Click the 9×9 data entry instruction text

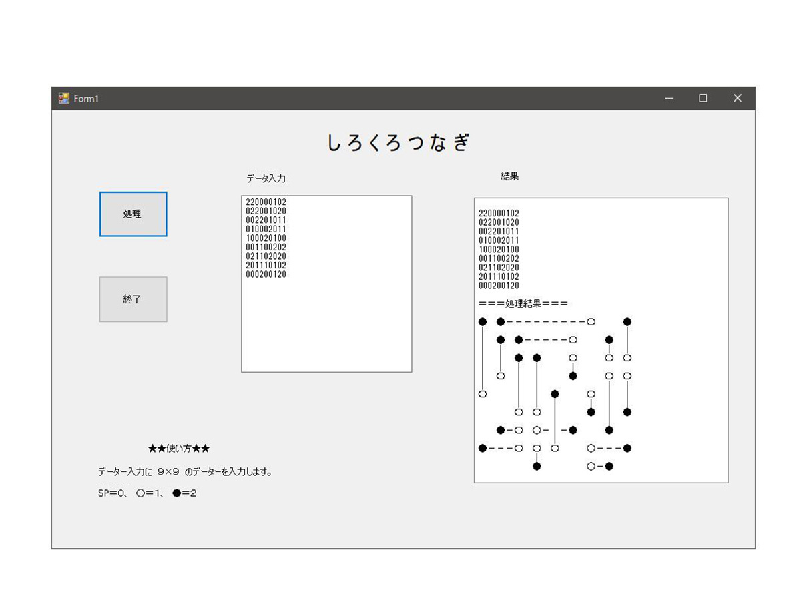point(185,472)
